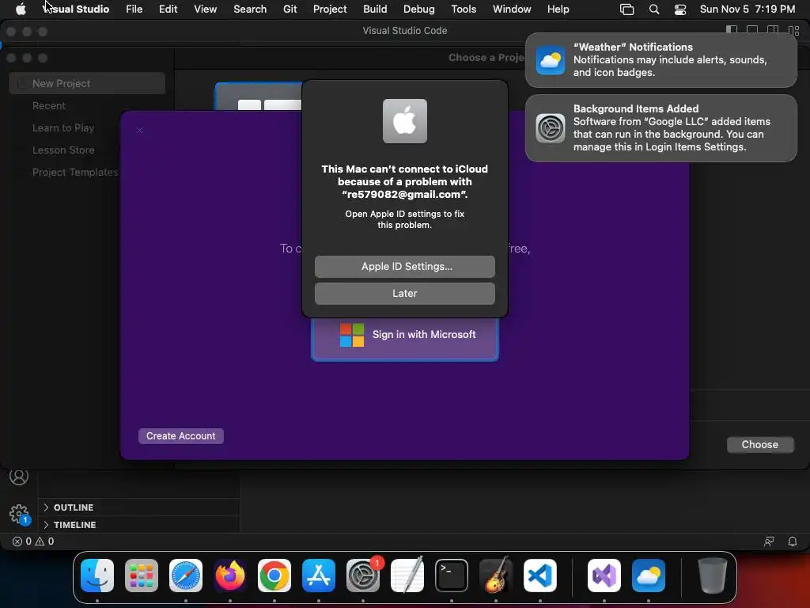Dismiss iCloud dialog with Later

[404, 293]
